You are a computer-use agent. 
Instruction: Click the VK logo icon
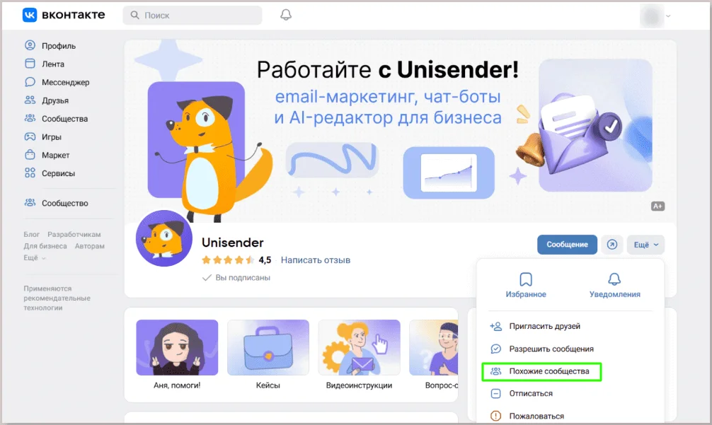pyautogui.click(x=30, y=15)
